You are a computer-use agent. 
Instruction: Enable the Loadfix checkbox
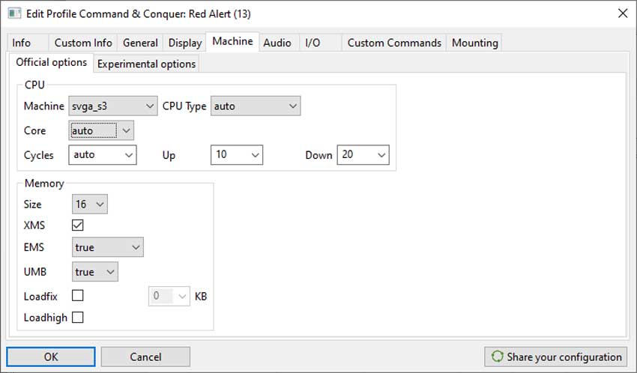[x=78, y=295]
